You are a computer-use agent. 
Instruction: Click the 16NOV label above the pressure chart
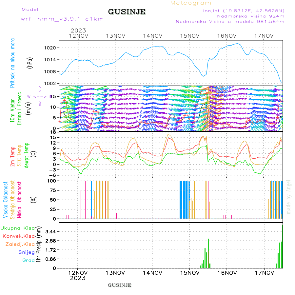(227, 36)
